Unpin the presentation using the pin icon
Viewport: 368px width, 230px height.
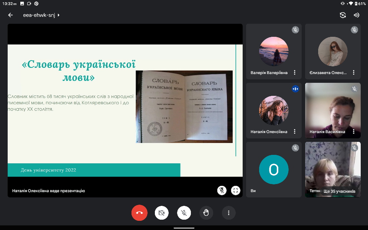222,191
